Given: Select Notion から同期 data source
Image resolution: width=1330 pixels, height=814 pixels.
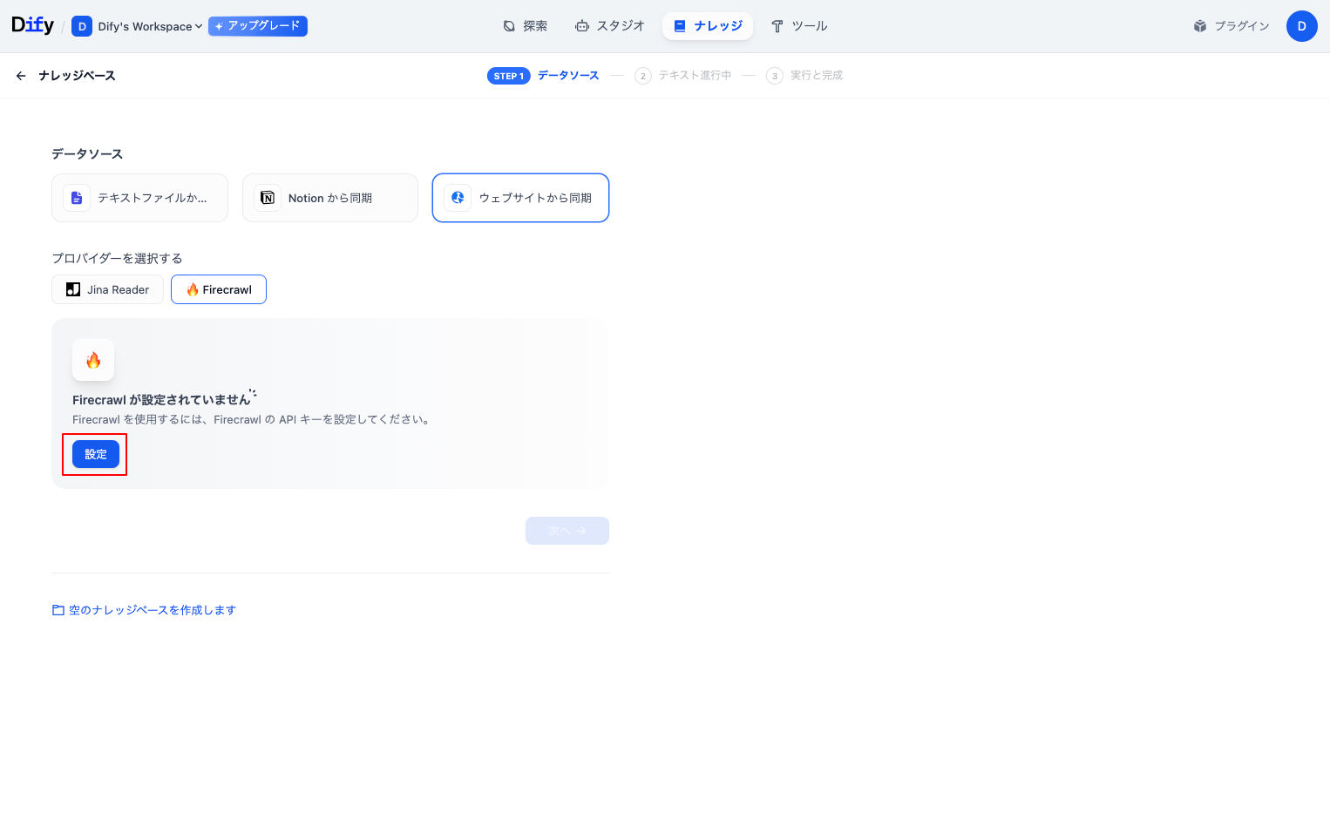Looking at the screenshot, I should (x=329, y=198).
